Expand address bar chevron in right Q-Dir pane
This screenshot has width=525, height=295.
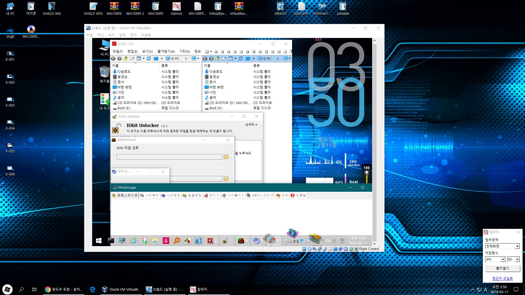pyautogui.click(x=278, y=59)
